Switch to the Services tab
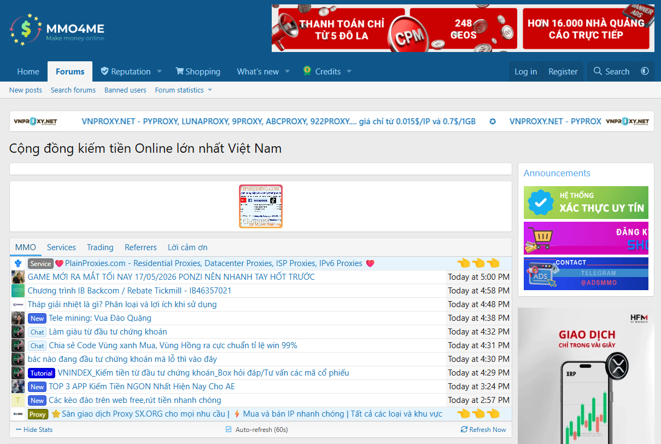 click(61, 247)
